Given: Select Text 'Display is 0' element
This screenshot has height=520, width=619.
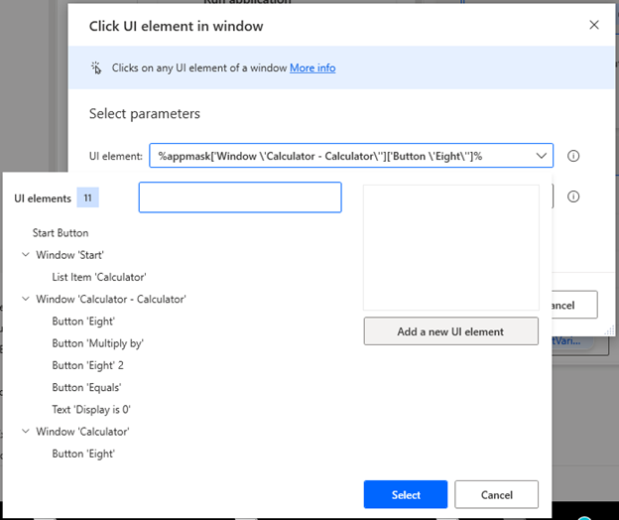Looking at the screenshot, I should (91, 410).
